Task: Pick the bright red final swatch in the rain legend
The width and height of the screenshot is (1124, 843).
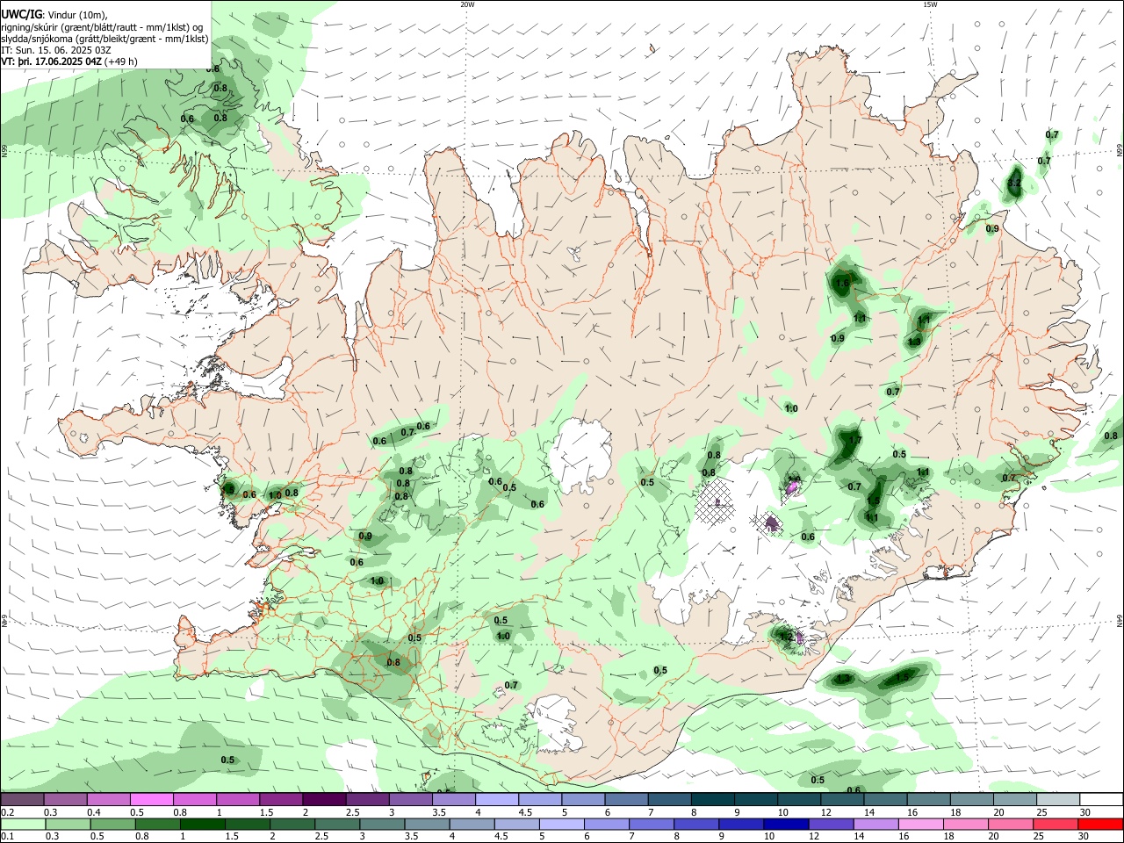Action: click(x=1101, y=824)
